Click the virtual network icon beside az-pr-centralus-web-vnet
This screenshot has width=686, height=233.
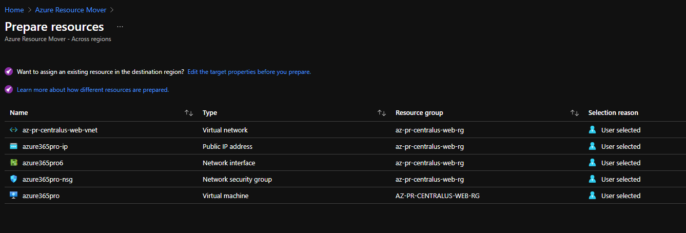(14, 130)
